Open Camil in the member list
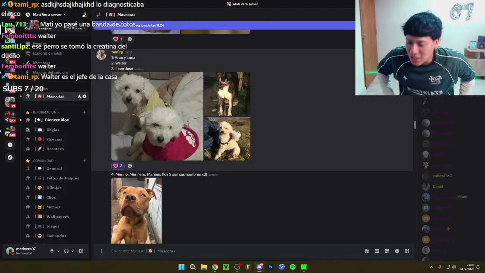The image size is (485, 273). tap(438, 187)
